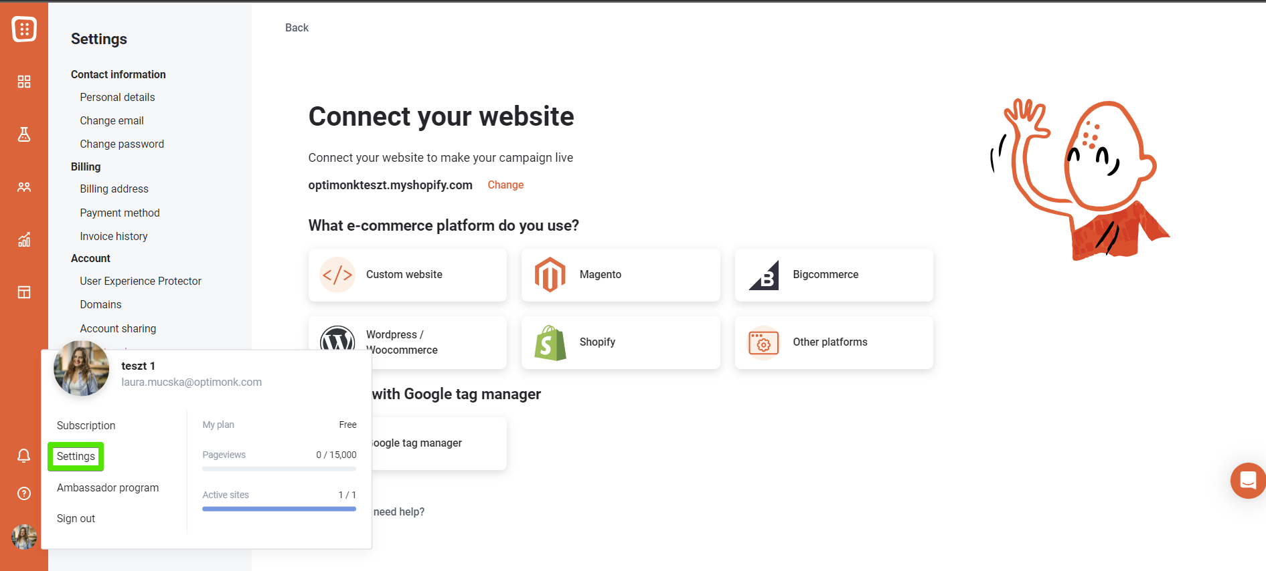Image resolution: width=1266 pixels, height=571 pixels.
Task: Open the help question mark icon
Action: (x=24, y=493)
